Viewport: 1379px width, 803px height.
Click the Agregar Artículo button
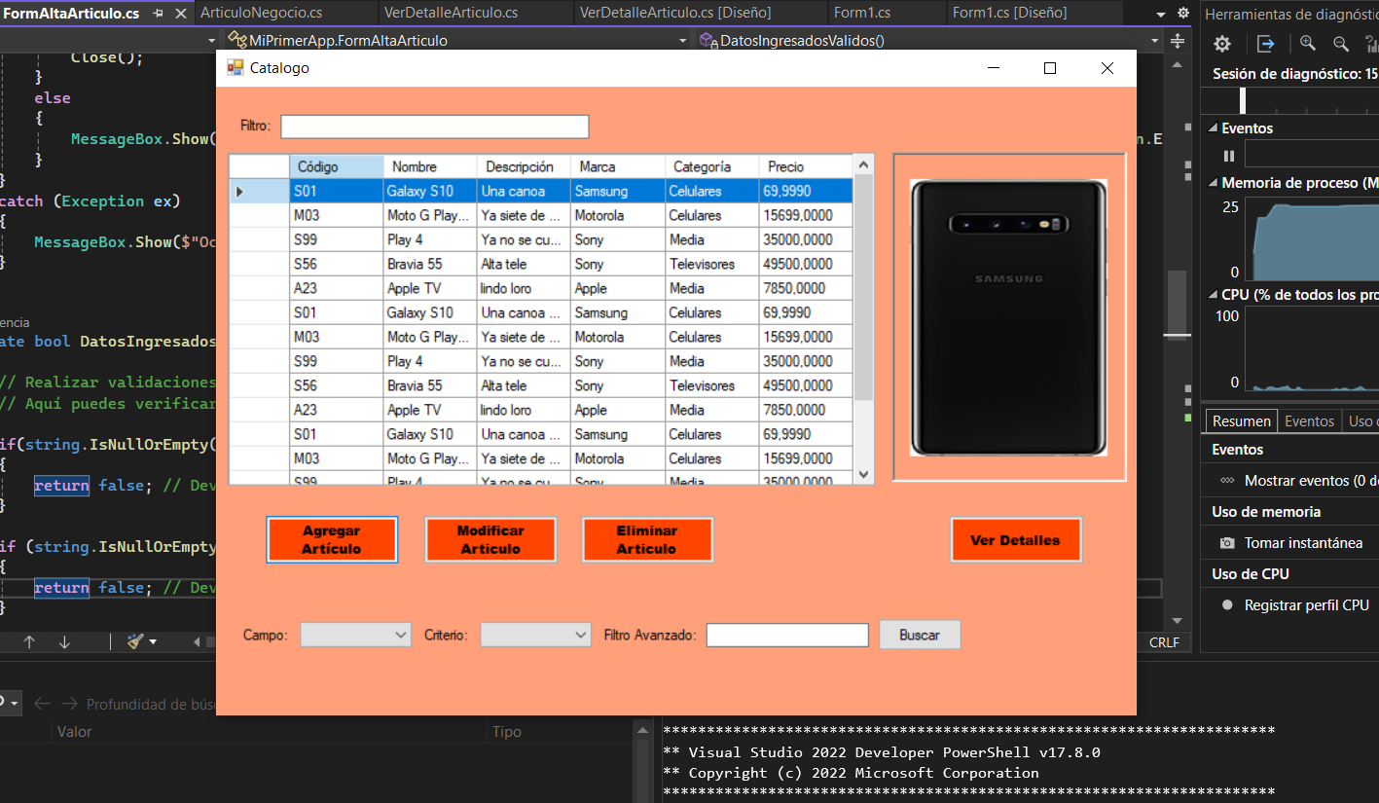(332, 540)
